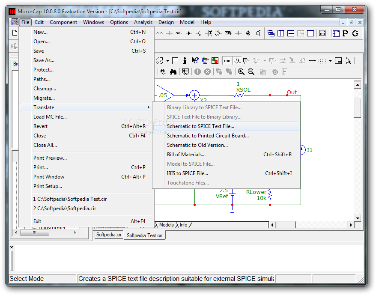Viewport: 376px width, 295px height.
Task: Select the Battery component tool
Action: (x=238, y=33)
